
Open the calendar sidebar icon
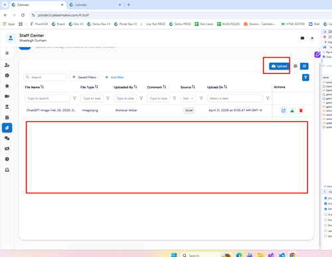[x=7, y=117]
